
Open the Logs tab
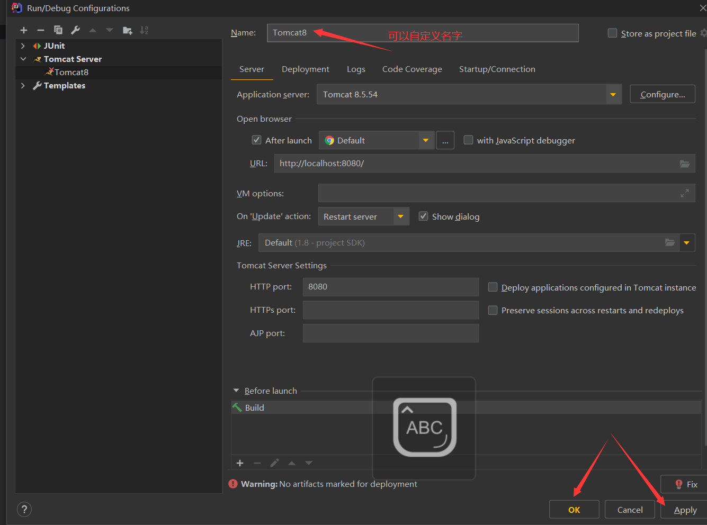pyautogui.click(x=356, y=69)
